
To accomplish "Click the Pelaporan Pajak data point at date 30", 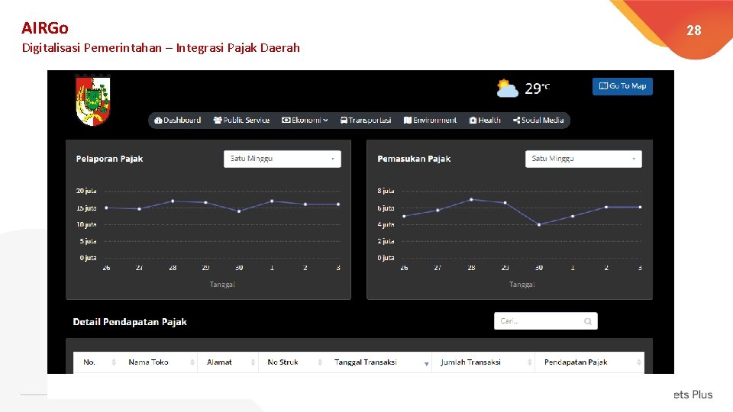I will click(x=239, y=211).
